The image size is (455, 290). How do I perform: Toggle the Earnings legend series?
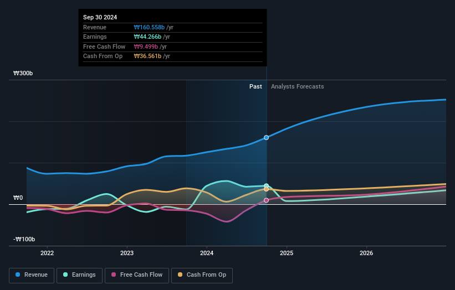pyautogui.click(x=79, y=275)
